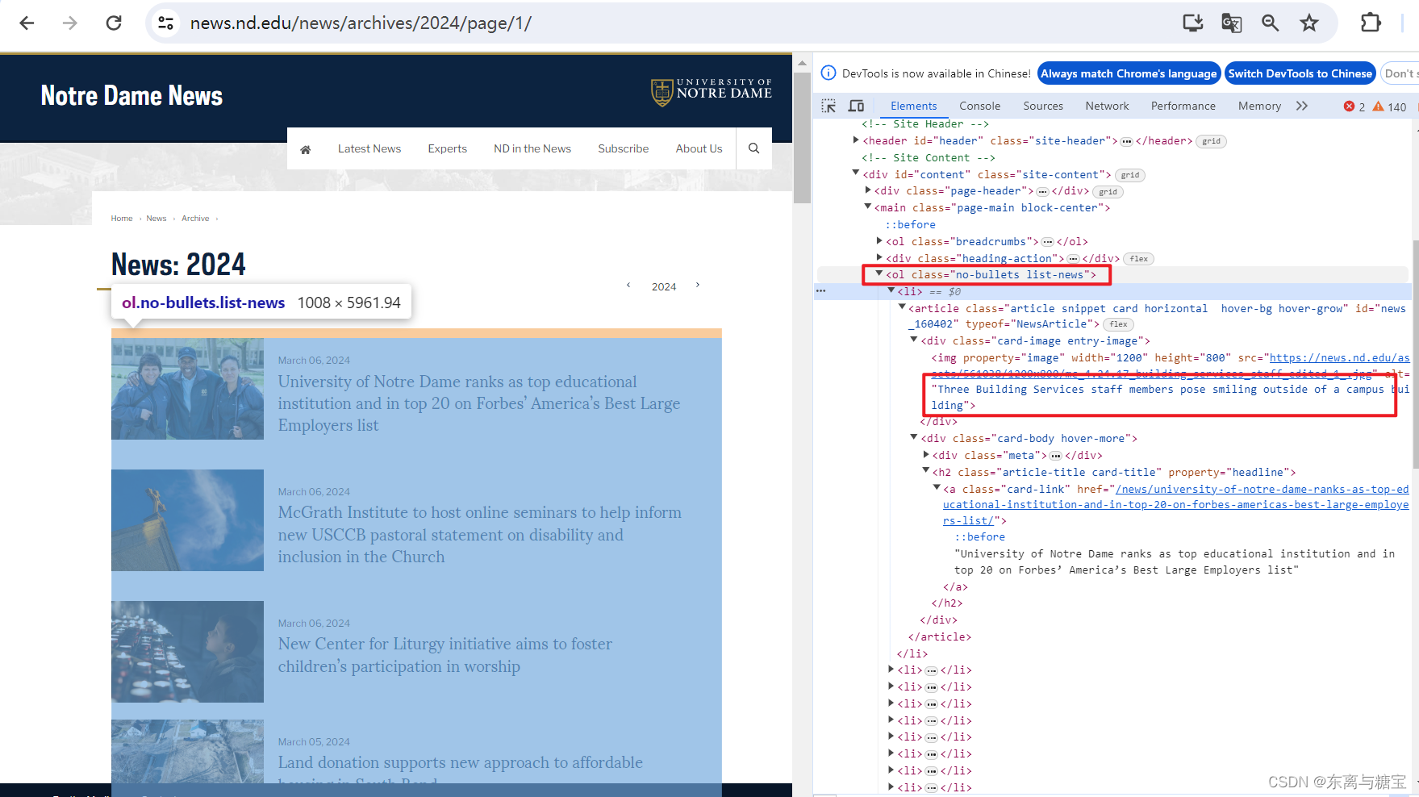Click Home breadcrumb link

[x=122, y=219]
